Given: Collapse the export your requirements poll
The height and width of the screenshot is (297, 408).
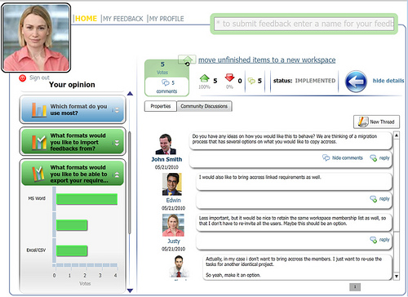Looking at the screenshot, I should pyautogui.click(x=117, y=175).
